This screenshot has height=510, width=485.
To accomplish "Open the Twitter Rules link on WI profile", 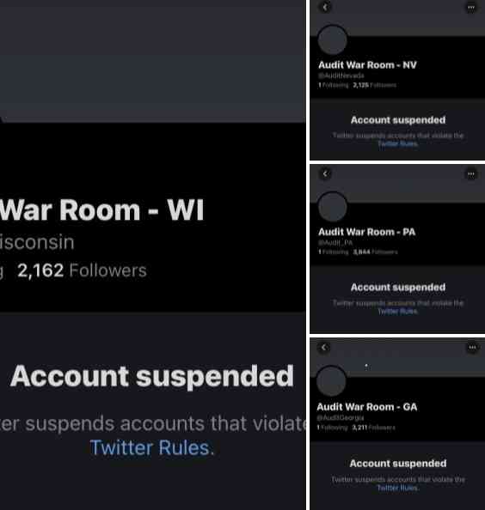I will (x=152, y=448).
